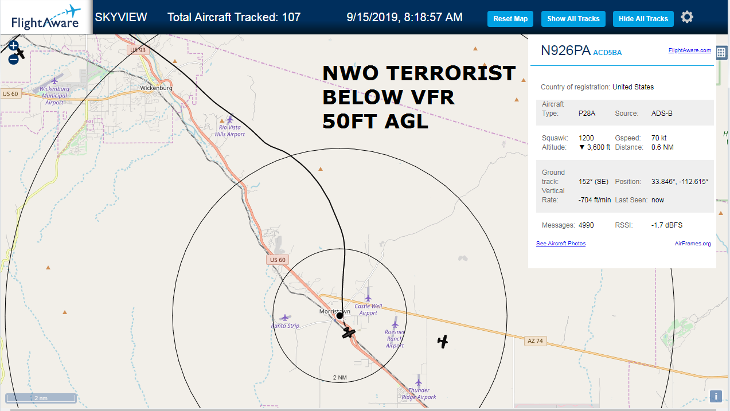This screenshot has width=730, height=411.
Task: Click Country of registration United States
Action: [597, 87]
